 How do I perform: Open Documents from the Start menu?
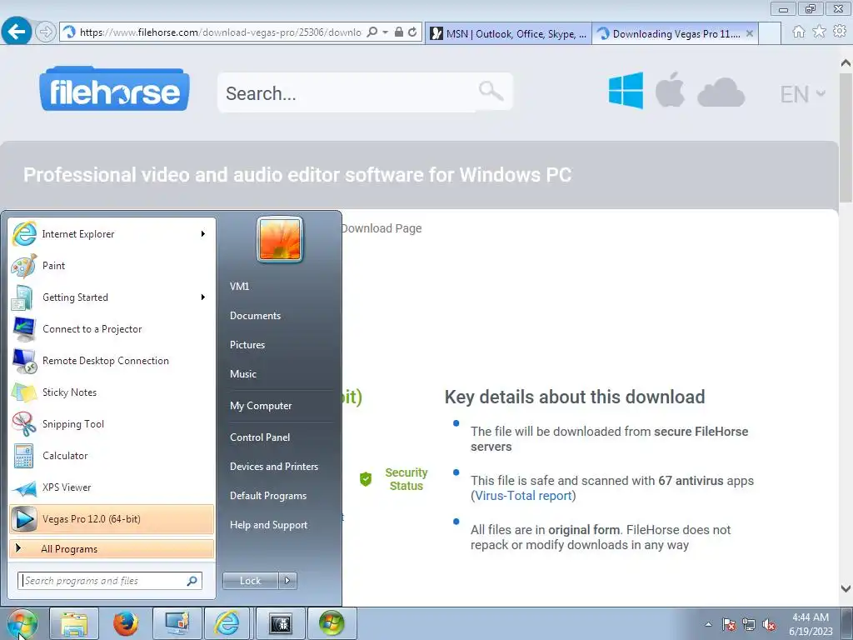point(255,316)
